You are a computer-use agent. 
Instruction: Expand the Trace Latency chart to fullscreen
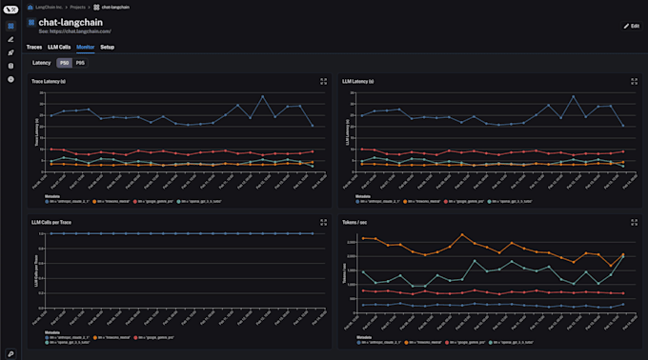click(324, 81)
